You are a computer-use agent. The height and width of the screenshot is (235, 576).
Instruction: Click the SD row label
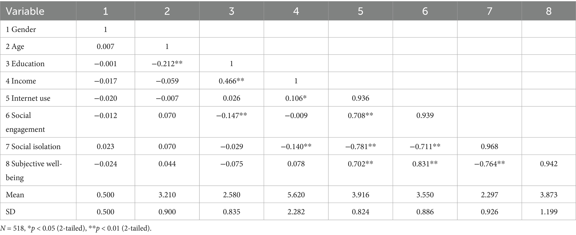pos(11,212)
